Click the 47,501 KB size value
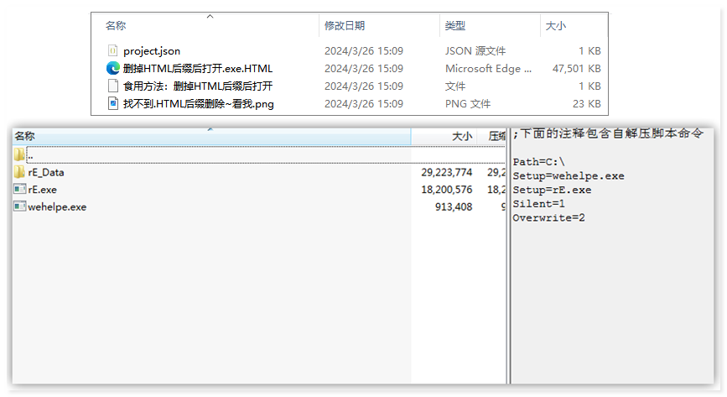The image size is (727, 397). click(x=576, y=68)
